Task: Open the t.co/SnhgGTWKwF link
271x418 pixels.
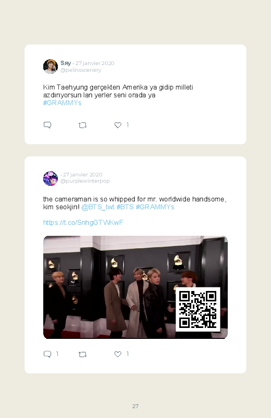Action: [x=83, y=223]
